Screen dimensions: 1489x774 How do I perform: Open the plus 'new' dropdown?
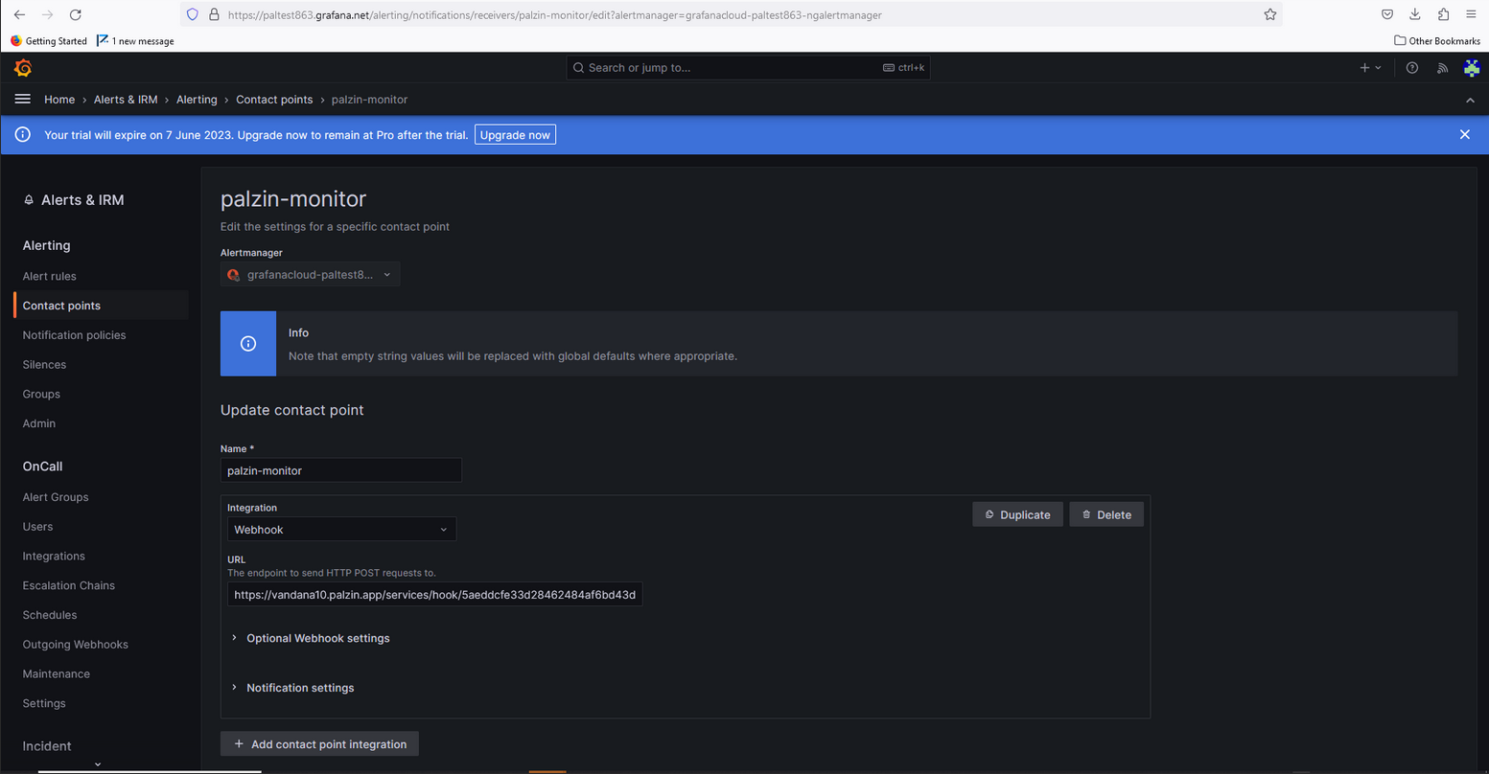[x=1370, y=68]
